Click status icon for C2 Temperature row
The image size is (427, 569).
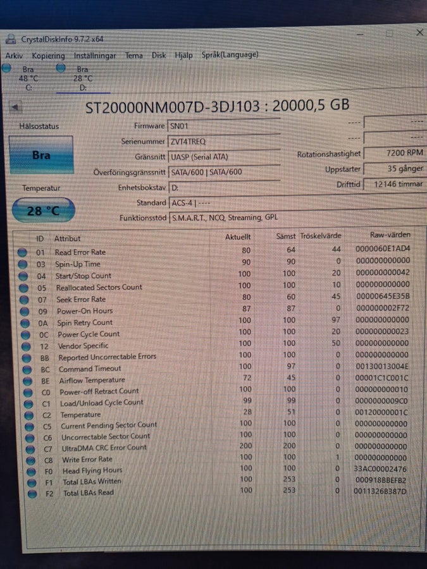point(29,415)
